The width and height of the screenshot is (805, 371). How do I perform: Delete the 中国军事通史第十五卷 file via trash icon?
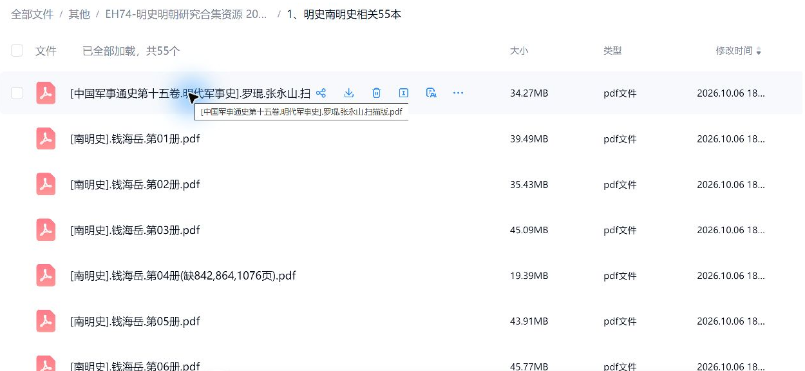[377, 93]
